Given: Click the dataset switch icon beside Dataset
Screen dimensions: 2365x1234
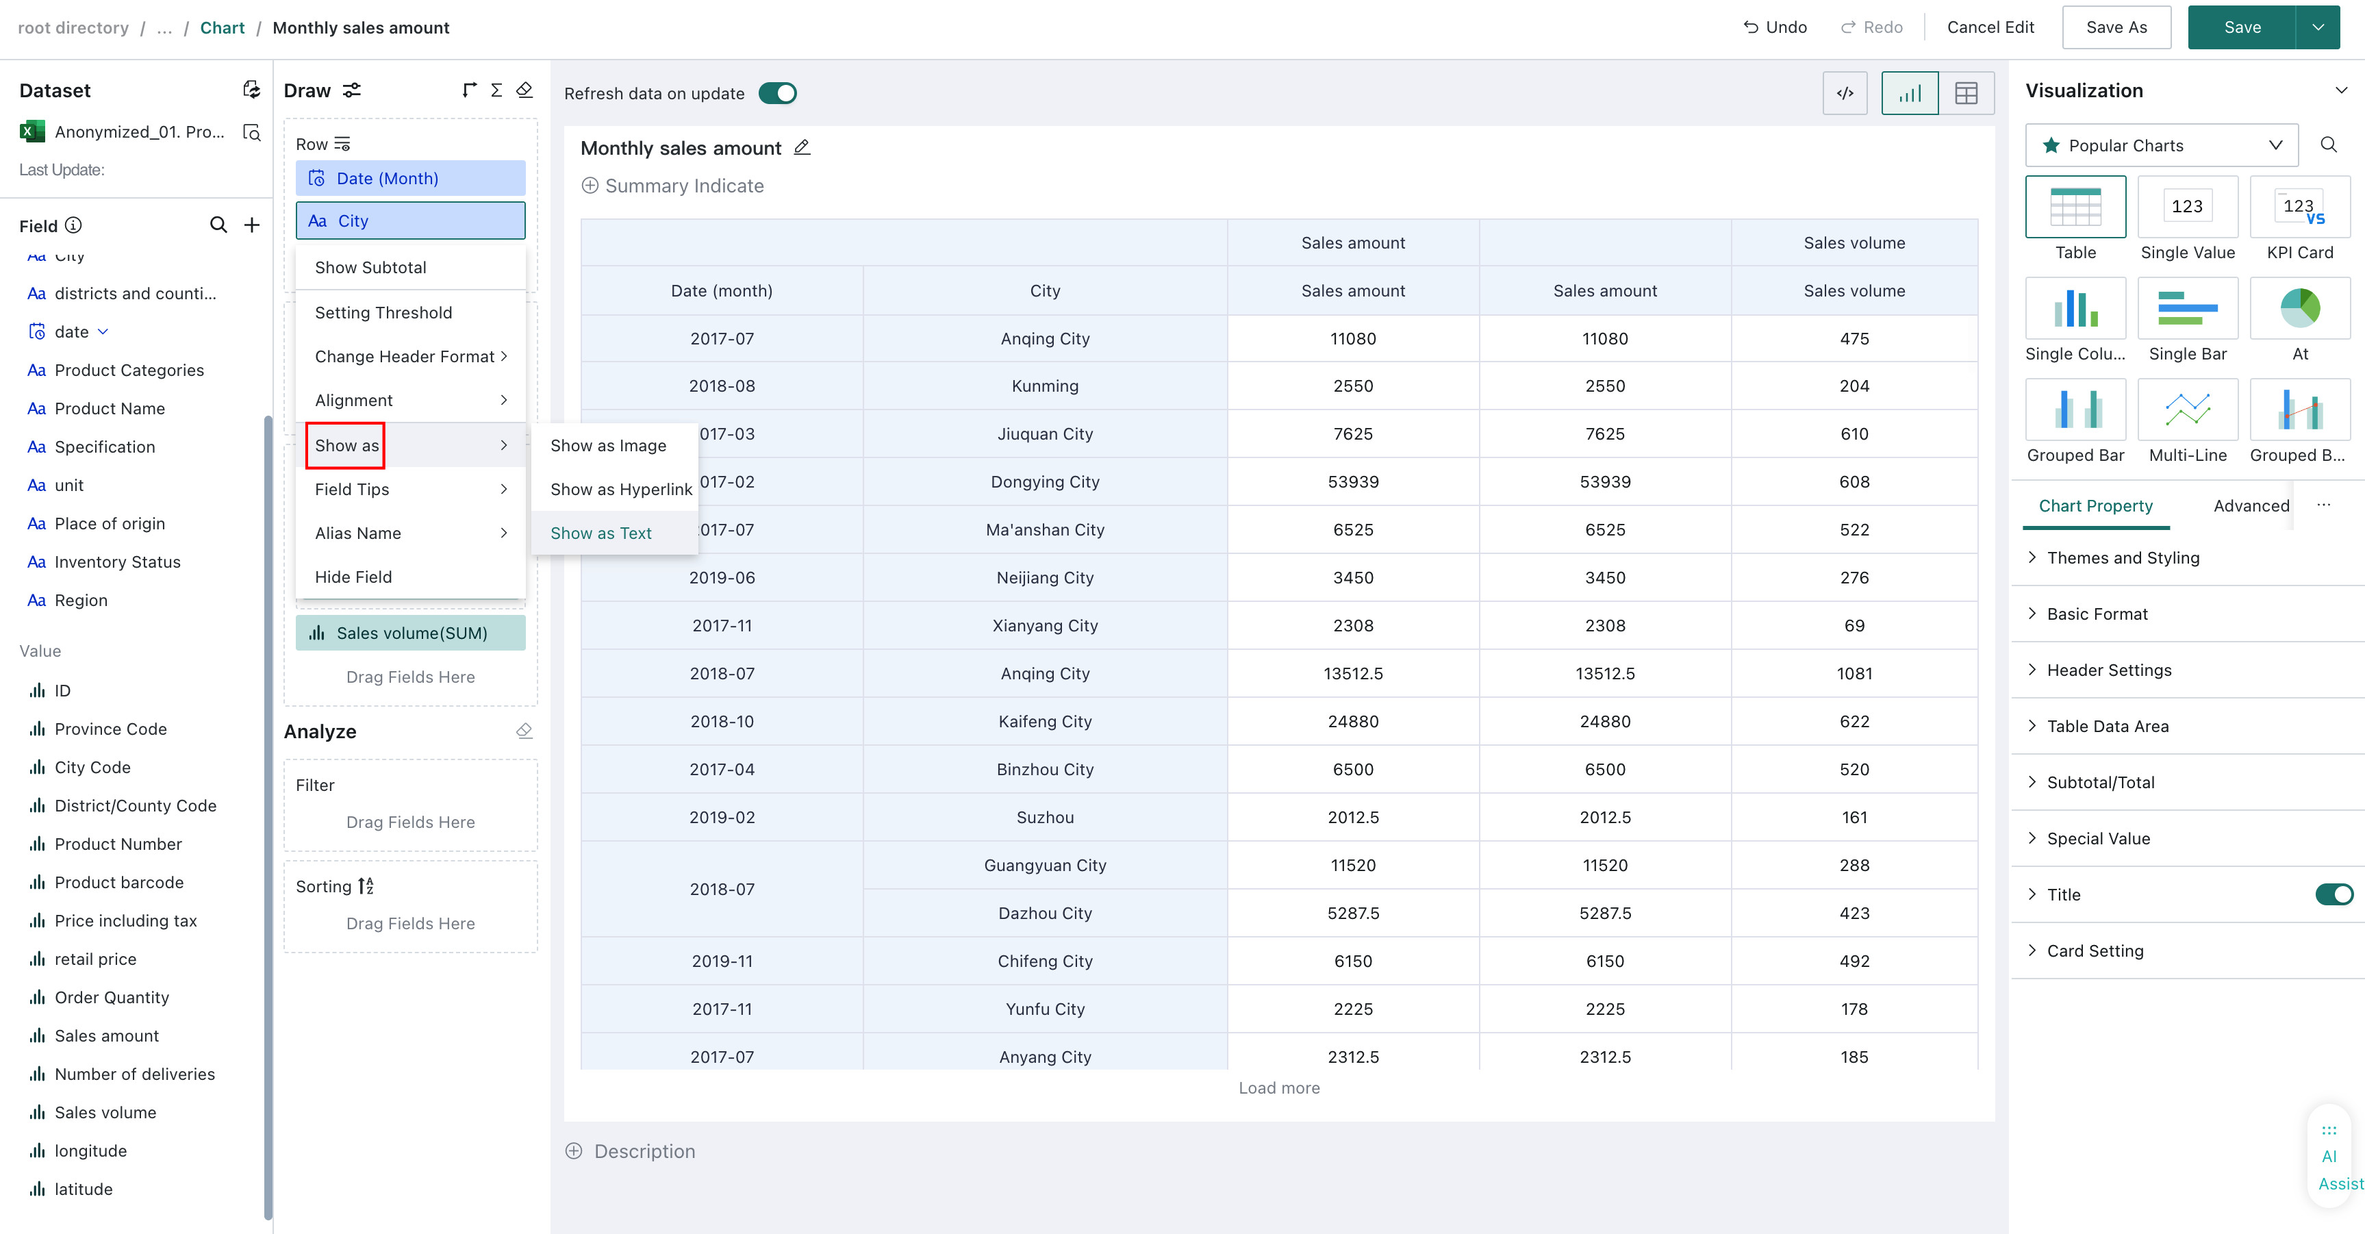Looking at the screenshot, I should click(251, 89).
